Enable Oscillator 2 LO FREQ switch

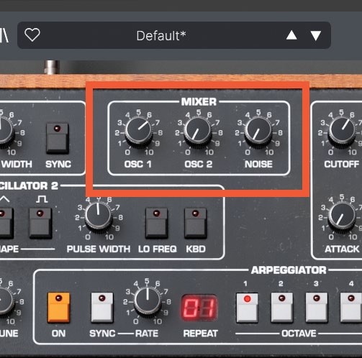157,224
